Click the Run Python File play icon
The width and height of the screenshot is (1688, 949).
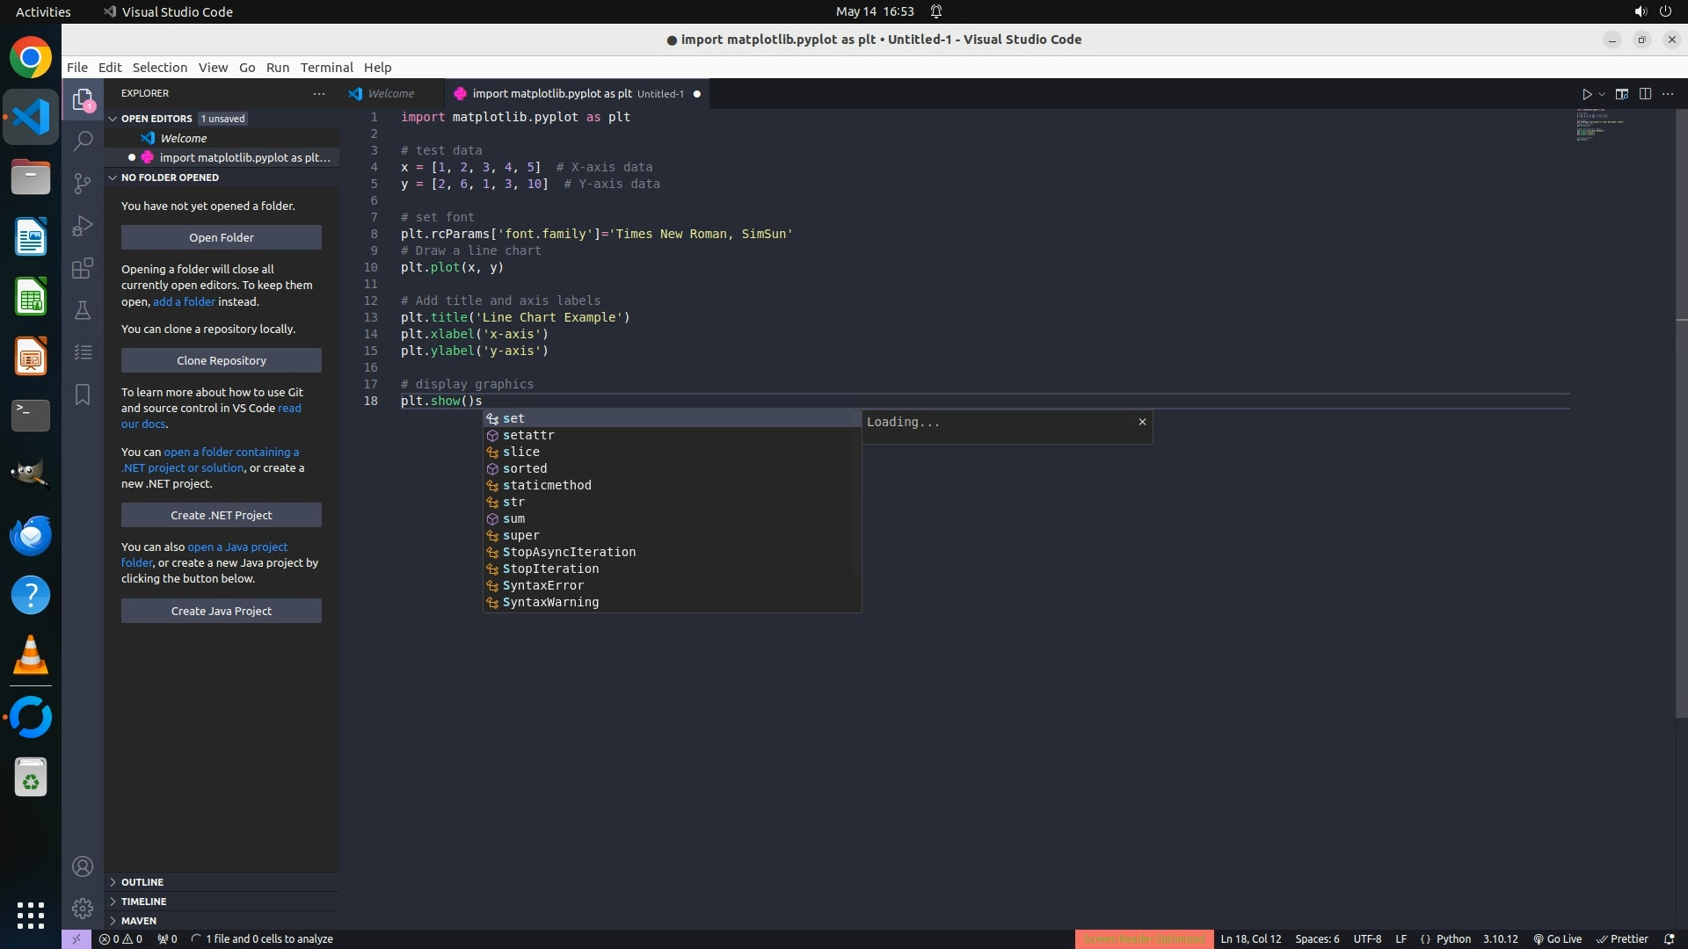1587,94
